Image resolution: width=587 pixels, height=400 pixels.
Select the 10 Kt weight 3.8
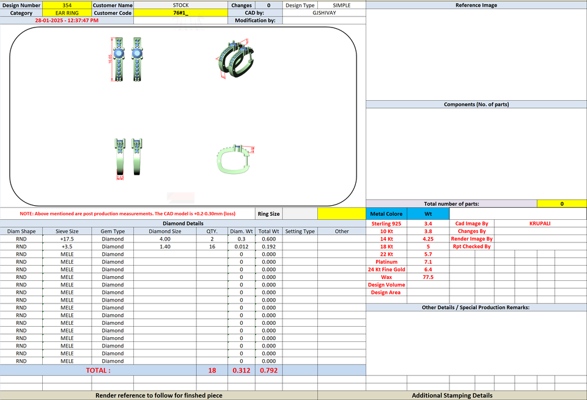pos(428,231)
